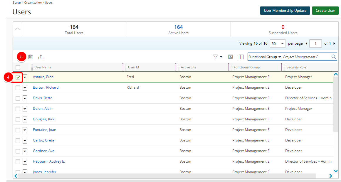Screen dimensions: 341x182
Task: Toggle the select-all header checkbox
Action: [x=18, y=68]
